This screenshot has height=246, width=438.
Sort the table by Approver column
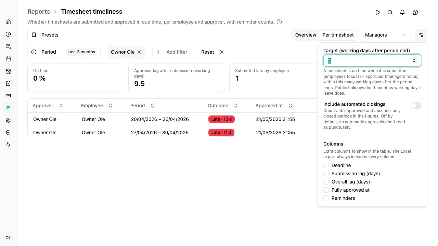pos(48,106)
